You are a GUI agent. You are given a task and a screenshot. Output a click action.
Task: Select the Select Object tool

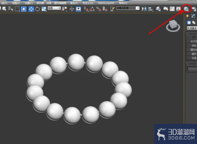4,9
